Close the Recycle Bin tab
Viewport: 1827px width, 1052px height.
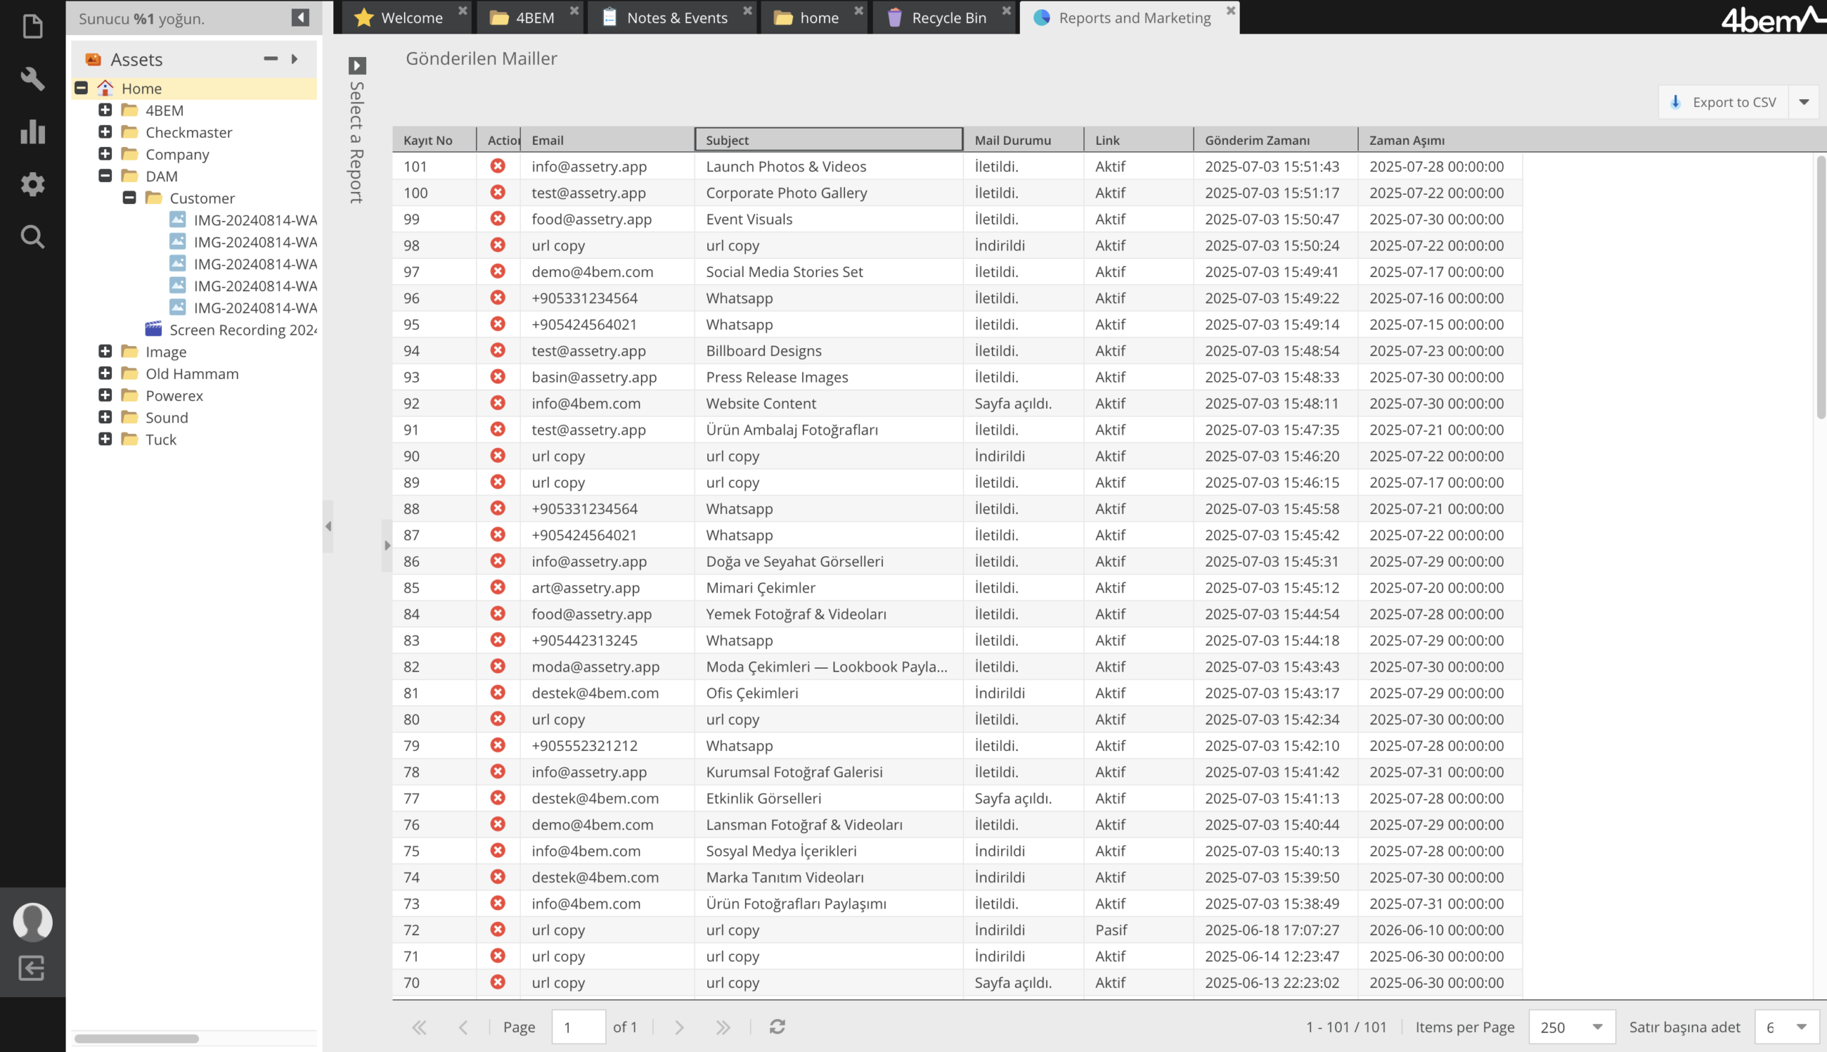1006,10
